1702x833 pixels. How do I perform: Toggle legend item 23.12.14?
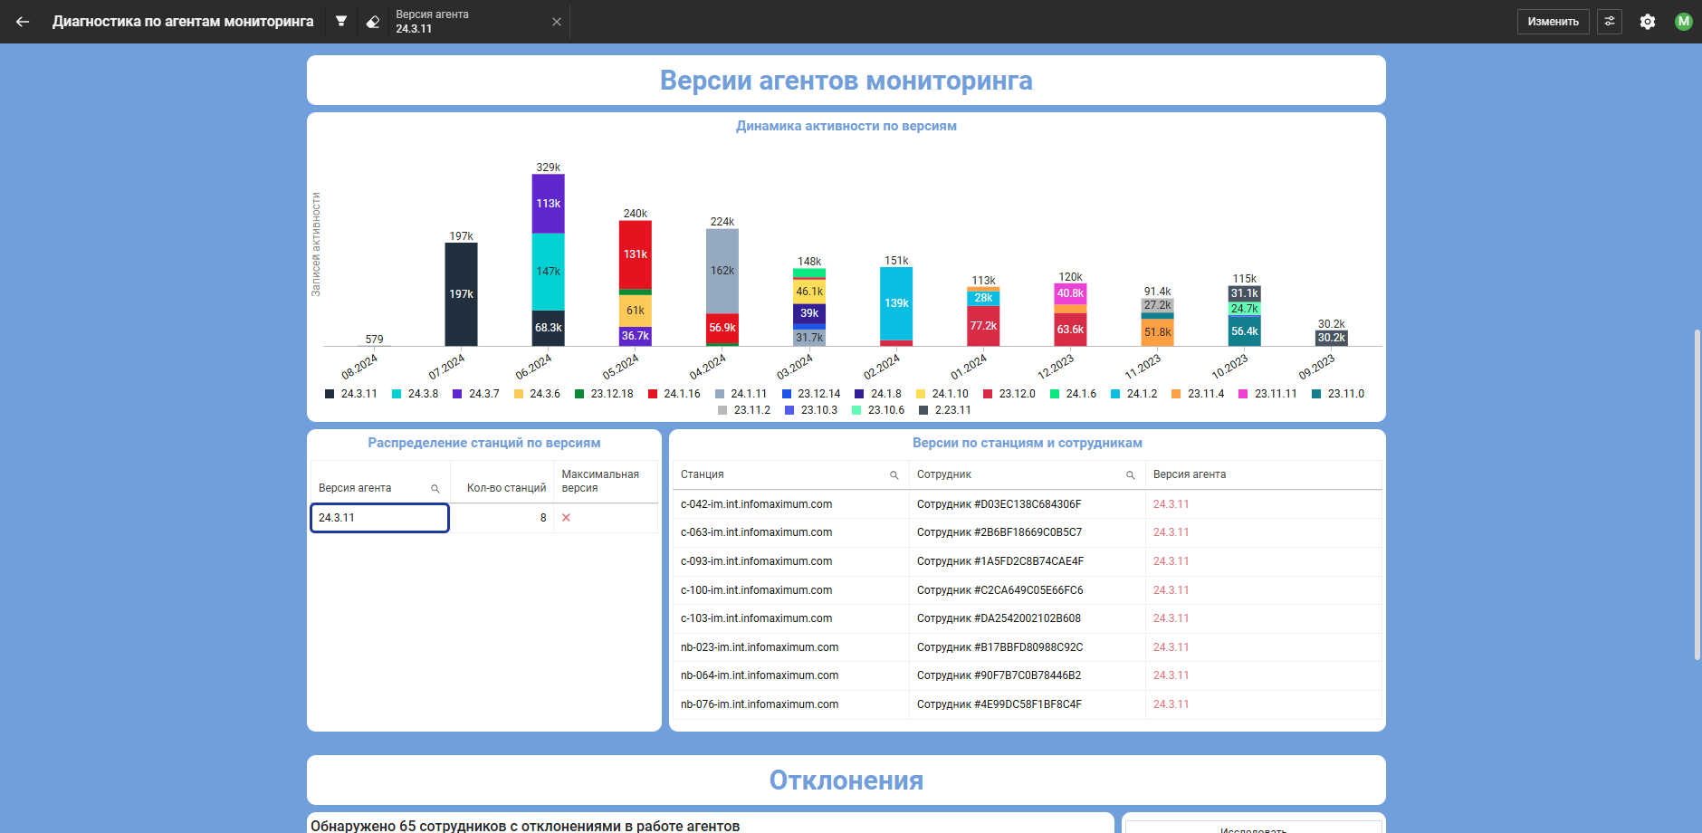811,394
